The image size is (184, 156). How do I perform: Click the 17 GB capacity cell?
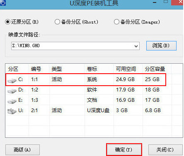tap(152, 100)
